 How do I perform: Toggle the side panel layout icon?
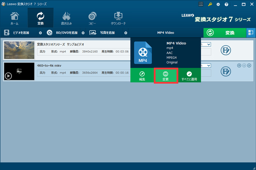coord(251,33)
